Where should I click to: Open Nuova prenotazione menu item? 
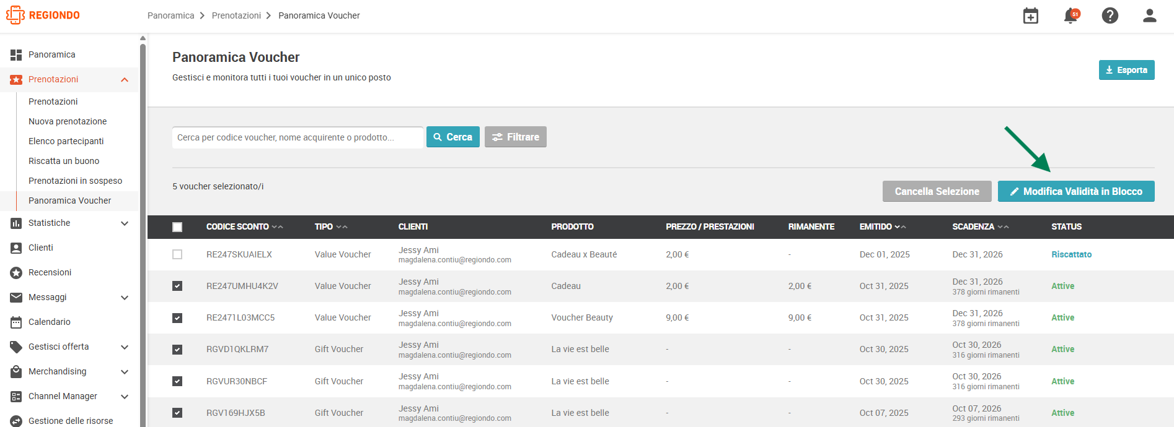point(68,121)
